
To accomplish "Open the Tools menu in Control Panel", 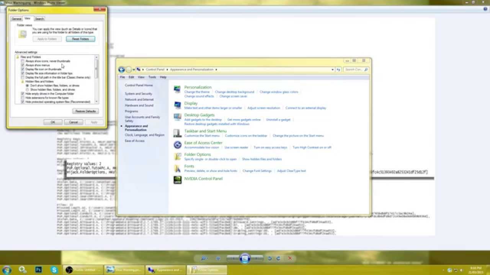I will (152, 77).
